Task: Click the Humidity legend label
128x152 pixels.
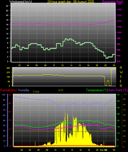Action: 24,90
